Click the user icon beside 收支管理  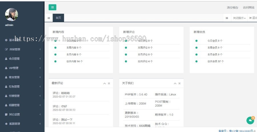(x=6, y=77)
